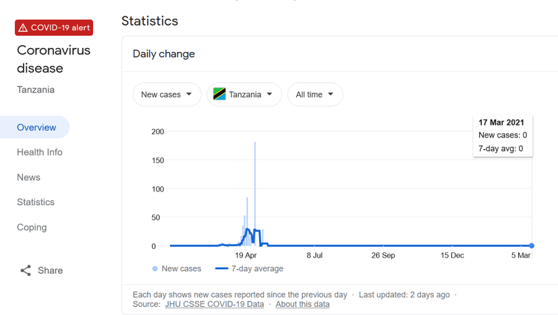The width and height of the screenshot is (558, 315).
Task: Click the blue data point at chart end
Action: pyautogui.click(x=532, y=246)
